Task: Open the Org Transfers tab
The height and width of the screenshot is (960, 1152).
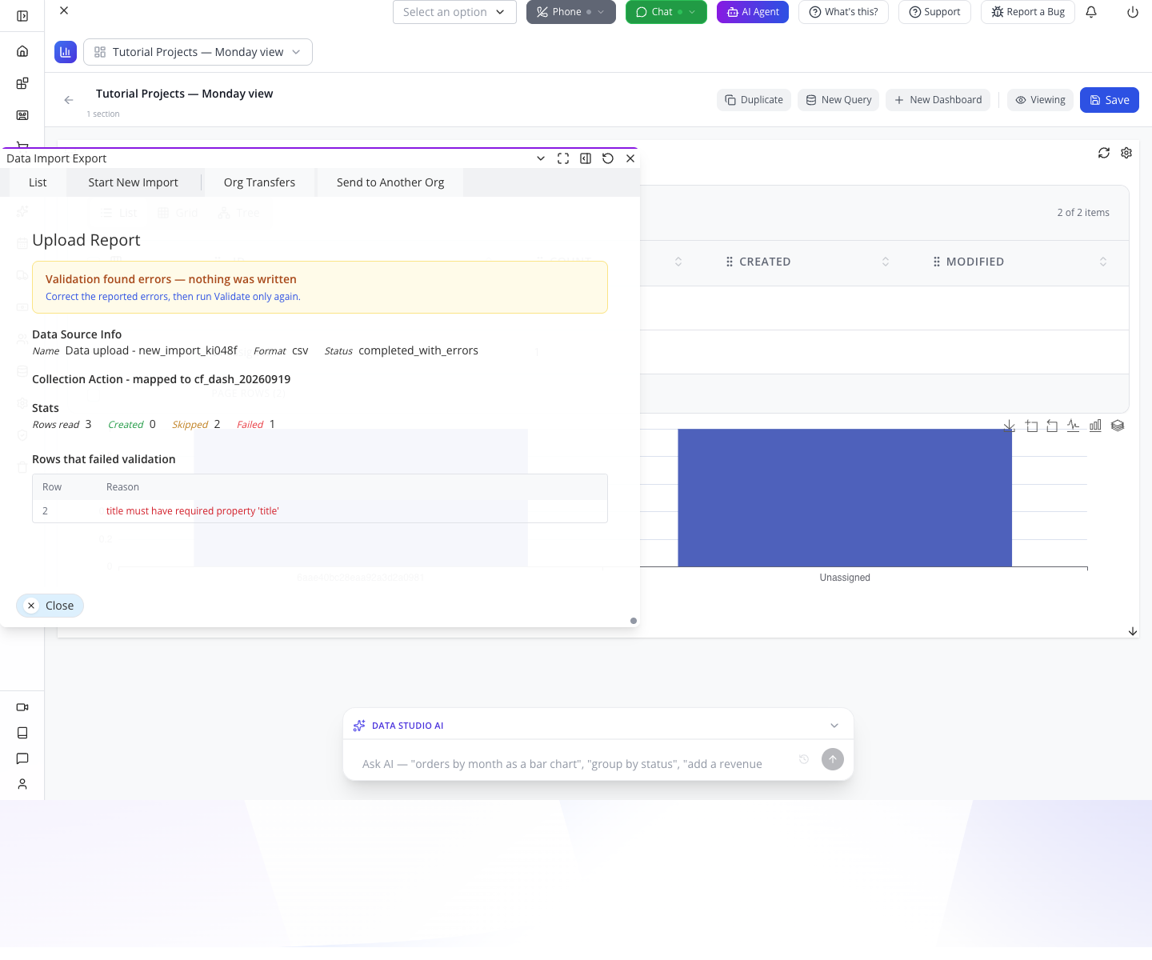Action: click(x=259, y=182)
